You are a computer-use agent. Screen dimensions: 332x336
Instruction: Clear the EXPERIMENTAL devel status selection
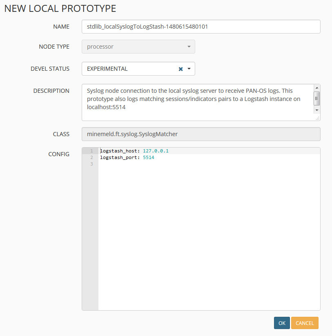pyautogui.click(x=180, y=69)
